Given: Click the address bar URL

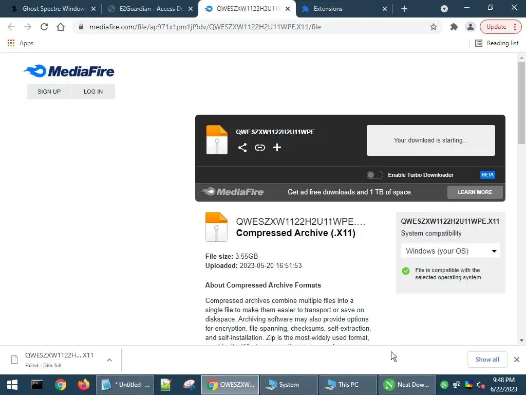Looking at the screenshot, I should point(205,27).
